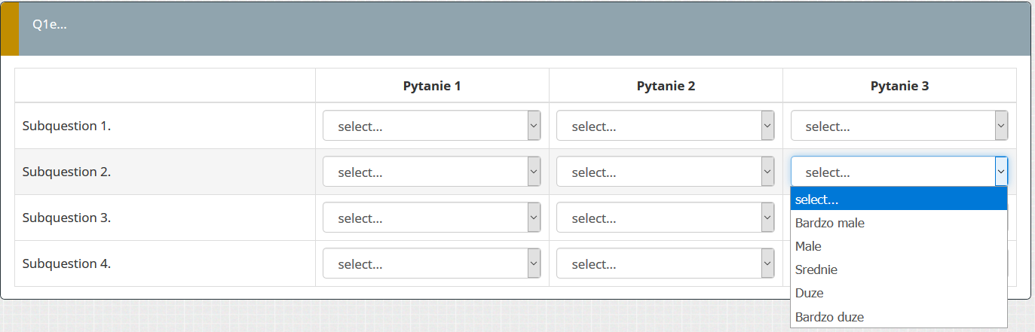The width and height of the screenshot is (1035, 332).
Task: Click the Pytanie 3 column header
Action: pos(899,86)
